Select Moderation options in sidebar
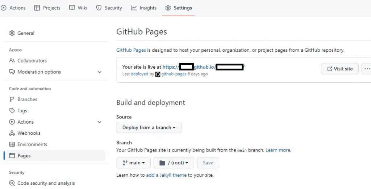This screenshot has height=189, width=371. [56, 72]
